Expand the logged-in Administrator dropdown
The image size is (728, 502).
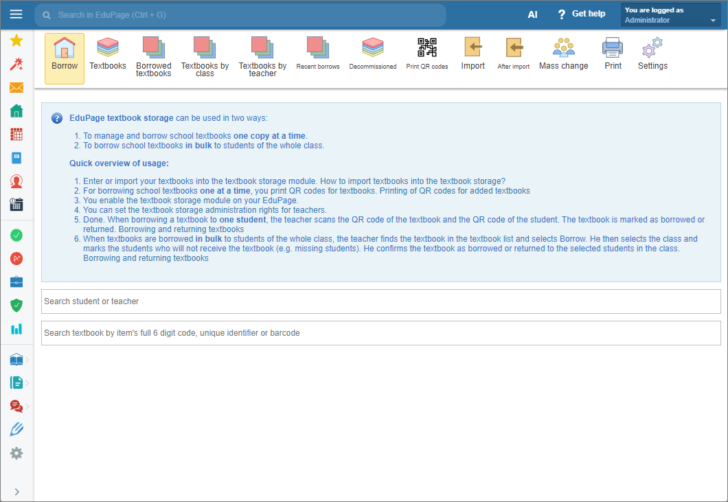coord(670,15)
